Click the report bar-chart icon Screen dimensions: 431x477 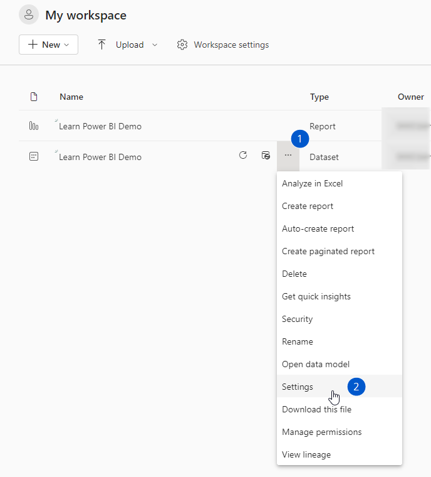point(34,126)
